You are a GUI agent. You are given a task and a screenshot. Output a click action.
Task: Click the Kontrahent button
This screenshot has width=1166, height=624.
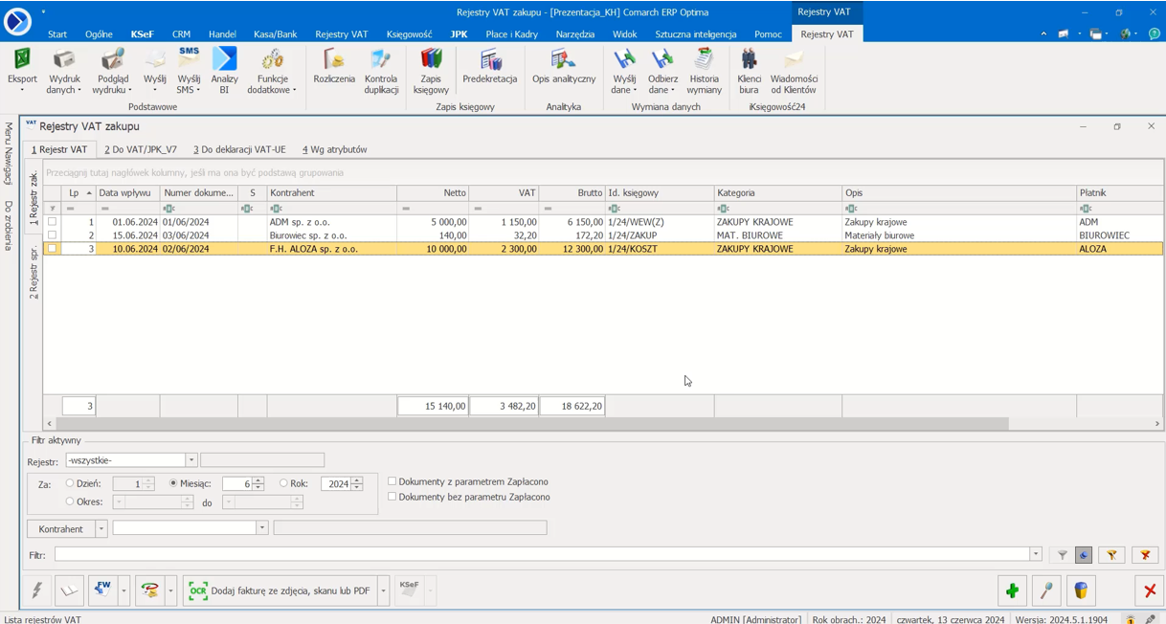[x=60, y=528]
